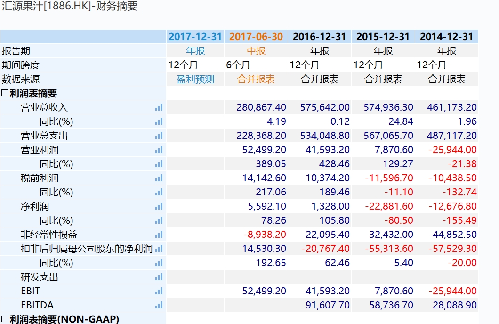Image resolution: width=499 pixels, height=324 pixels.
Task: Show trend chart for 税前利润
Action: tap(159, 178)
